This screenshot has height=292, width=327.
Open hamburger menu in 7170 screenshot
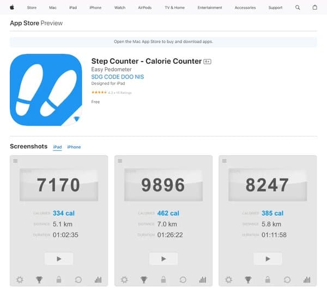(15, 161)
